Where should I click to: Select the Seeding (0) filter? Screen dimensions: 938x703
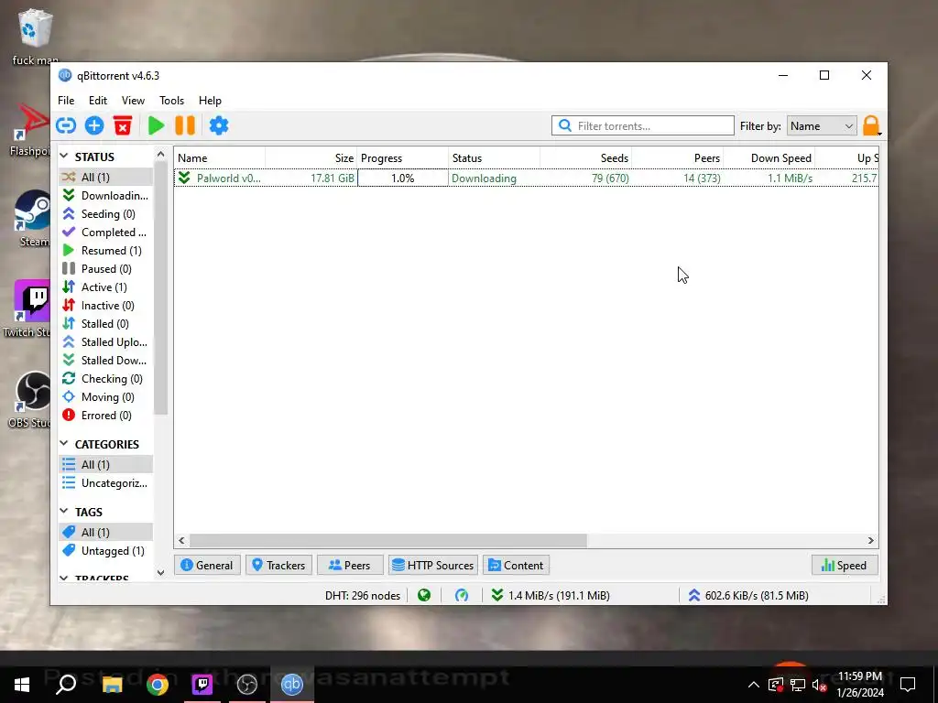(106, 214)
